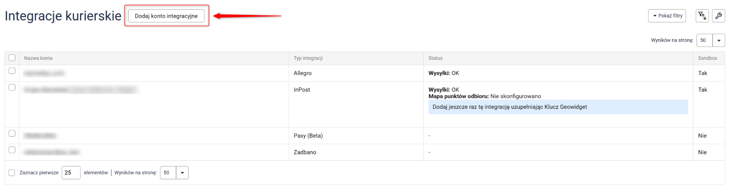Click the filter sorting icon button
The width and height of the screenshot is (729, 188).
pyautogui.click(x=702, y=16)
